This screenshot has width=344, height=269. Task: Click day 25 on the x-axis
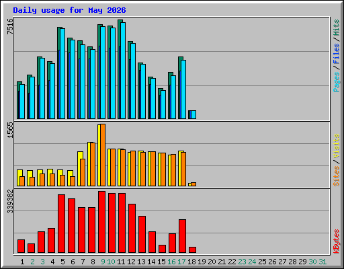(262, 262)
